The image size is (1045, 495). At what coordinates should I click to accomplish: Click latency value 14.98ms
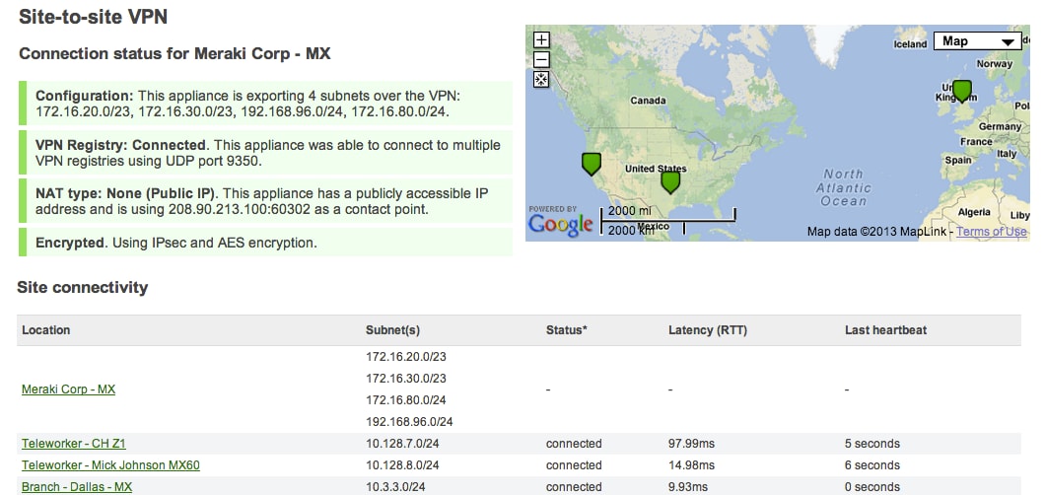[x=691, y=465]
